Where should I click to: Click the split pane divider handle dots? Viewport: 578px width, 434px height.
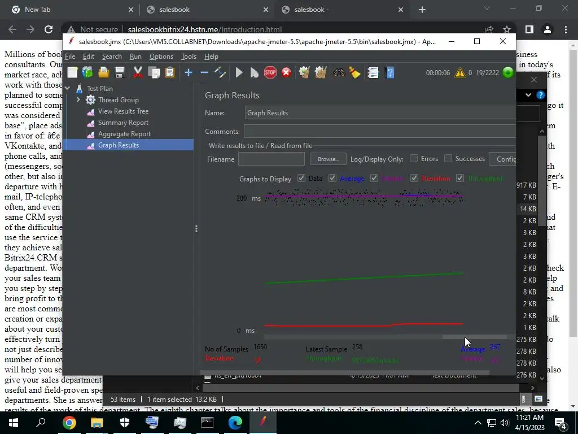[196, 229]
